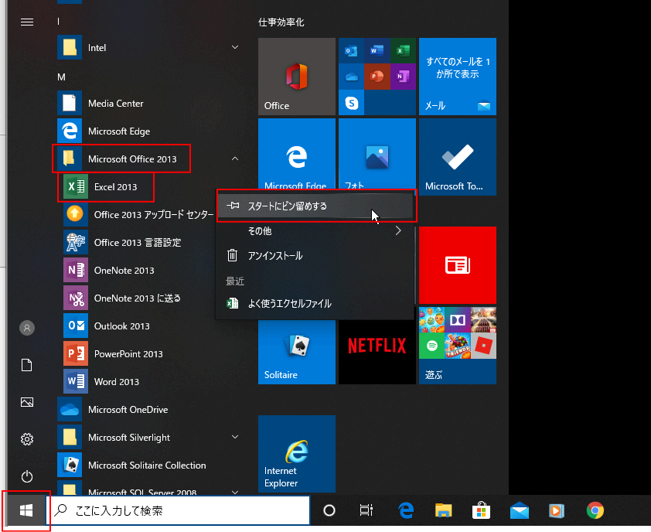Expand the Microsoft Silverlight folder
The image size is (651, 532).
(235, 437)
